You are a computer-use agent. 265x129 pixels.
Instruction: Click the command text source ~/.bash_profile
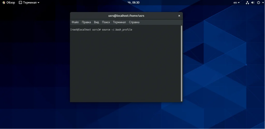point(117,30)
